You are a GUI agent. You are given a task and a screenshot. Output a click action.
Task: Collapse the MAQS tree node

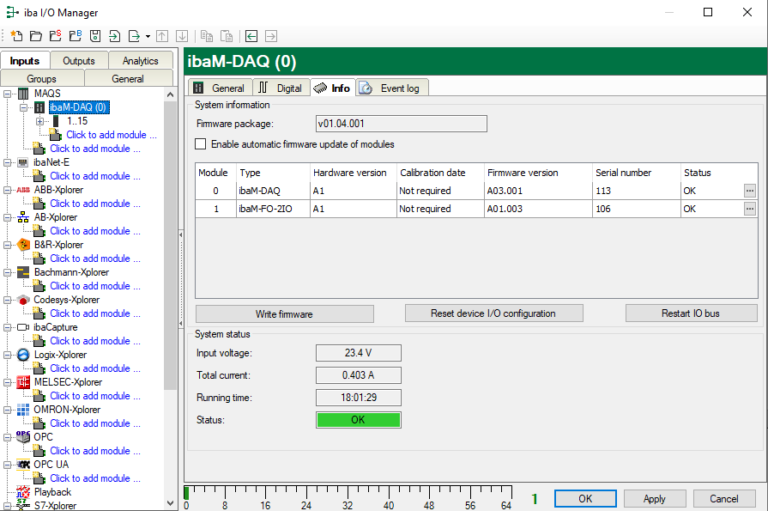(8, 94)
